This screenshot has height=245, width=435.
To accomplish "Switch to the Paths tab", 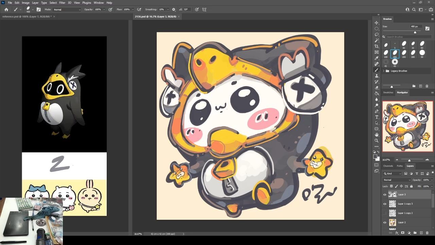I will click(400, 166).
